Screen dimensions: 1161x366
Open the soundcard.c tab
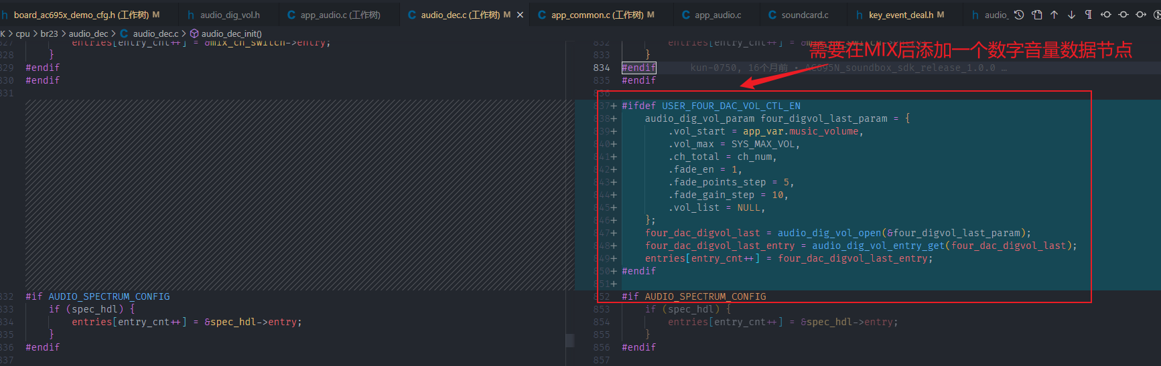coord(805,15)
